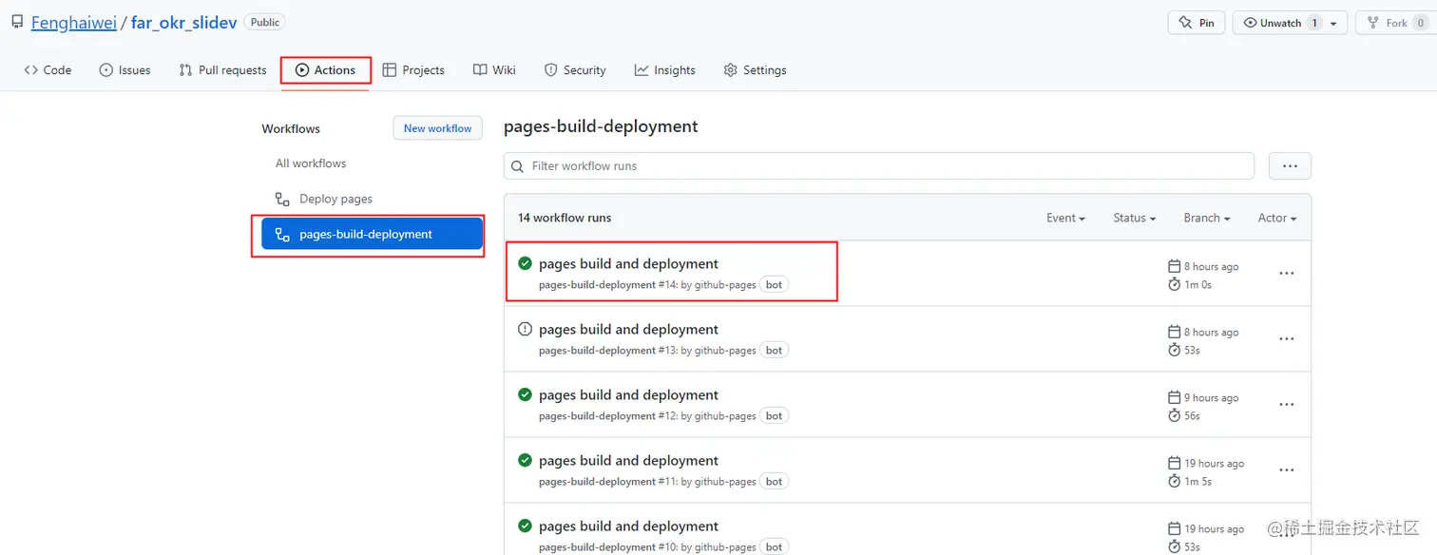Click the stopwatch icon beside 56s

tap(1174, 415)
